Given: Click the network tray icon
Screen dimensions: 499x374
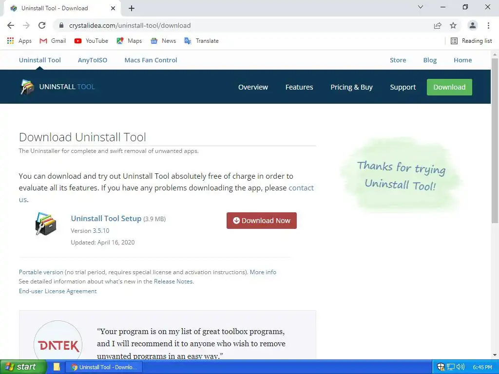Looking at the screenshot, I should pyautogui.click(x=451, y=367).
